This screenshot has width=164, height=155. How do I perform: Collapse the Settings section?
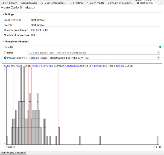pyautogui.click(x=3, y=14)
